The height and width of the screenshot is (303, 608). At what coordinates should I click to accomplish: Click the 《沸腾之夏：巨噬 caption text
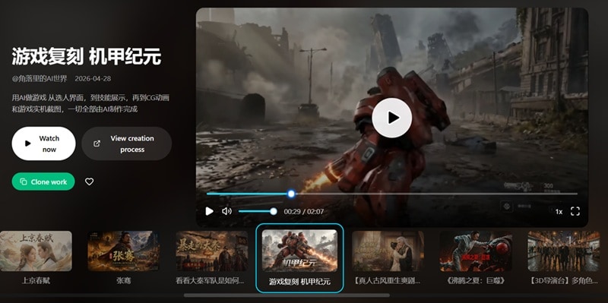coord(476,280)
